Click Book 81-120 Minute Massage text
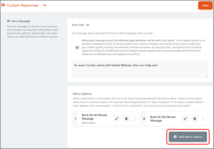The width and height of the screenshot is (214, 149). (163, 119)
